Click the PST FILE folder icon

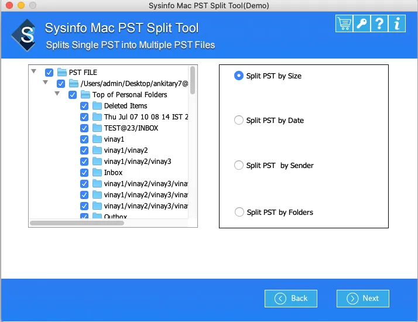(62, 72)
